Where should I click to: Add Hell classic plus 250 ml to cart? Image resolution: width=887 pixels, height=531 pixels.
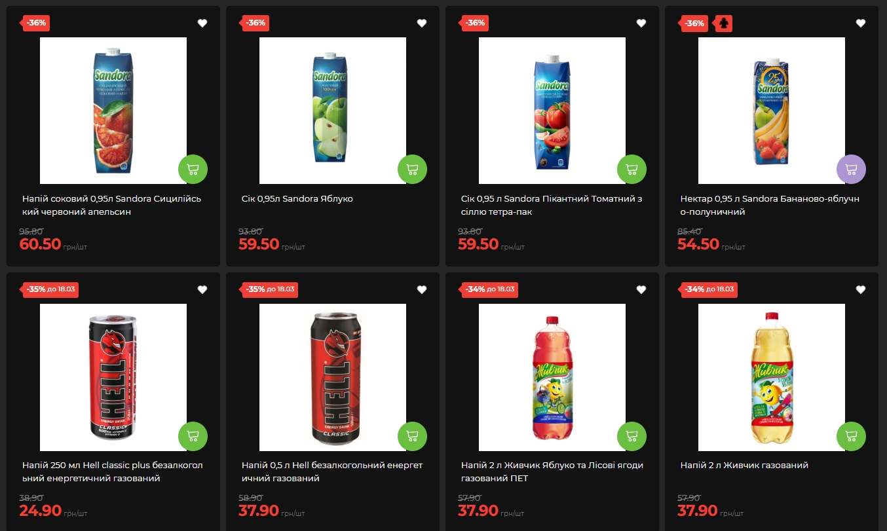click(193, 436)
